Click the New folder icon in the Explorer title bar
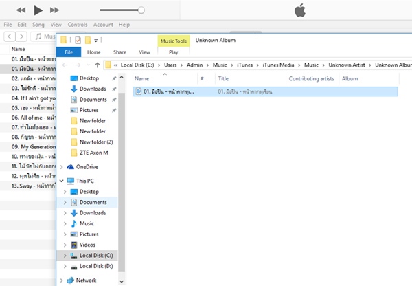The height and width of the screenshot is (286, 412). (88, 41)
